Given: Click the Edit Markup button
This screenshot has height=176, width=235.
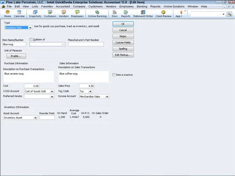Looking at the screenshot, I should [123, 55].
